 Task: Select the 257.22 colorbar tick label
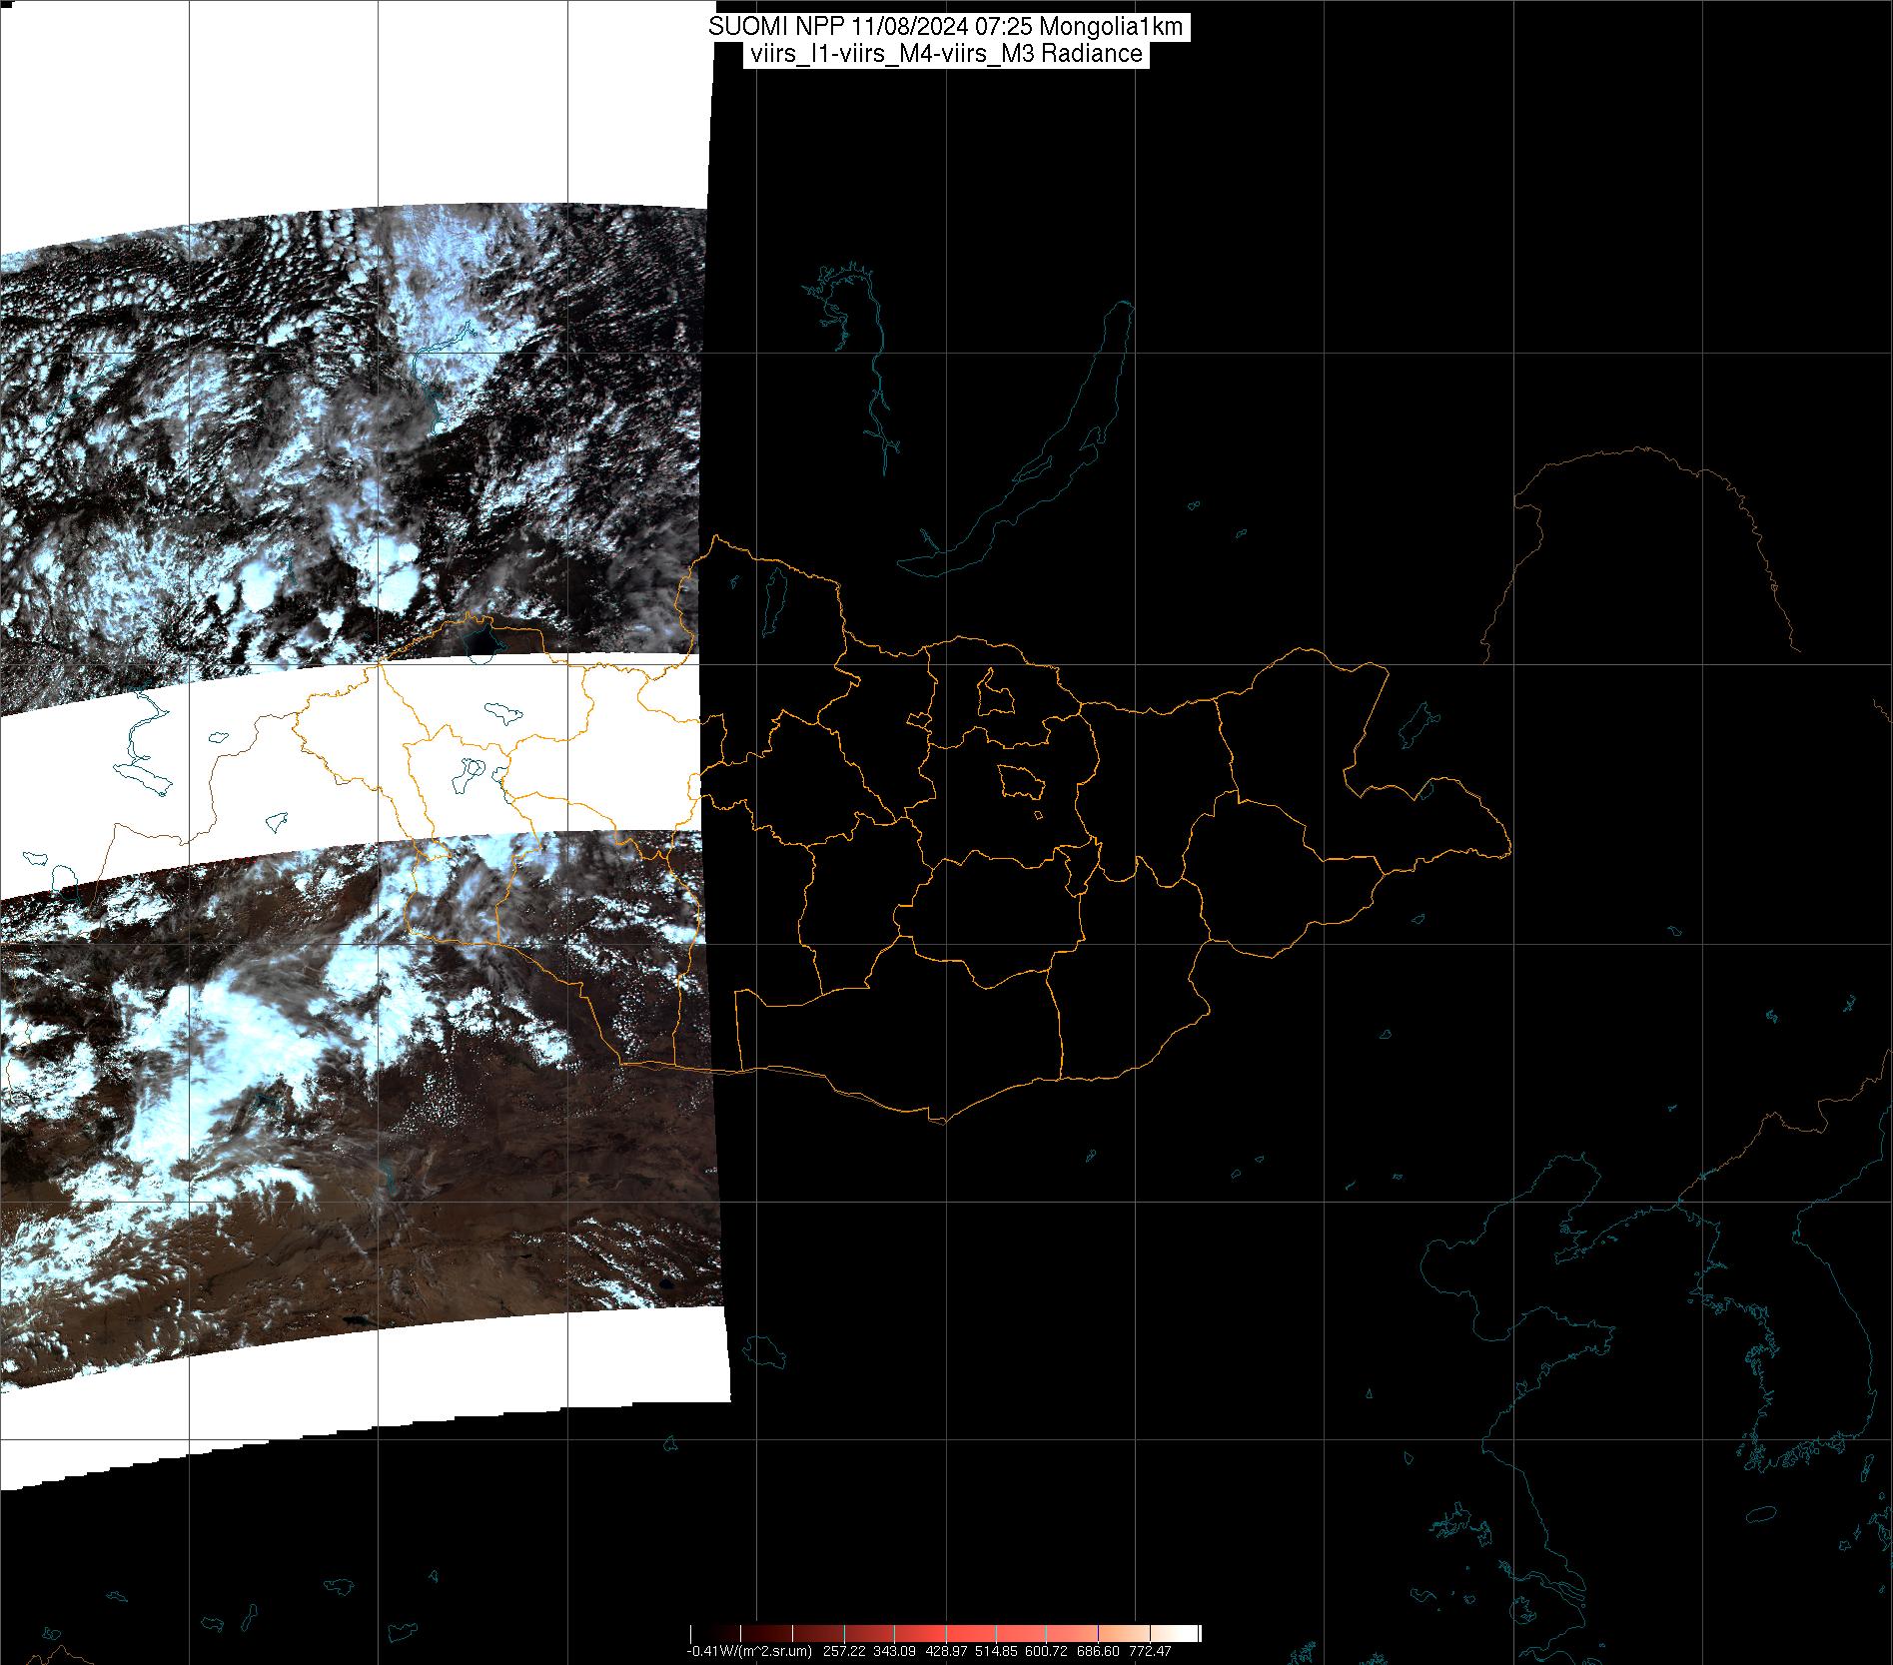[x=846, y=1651]
